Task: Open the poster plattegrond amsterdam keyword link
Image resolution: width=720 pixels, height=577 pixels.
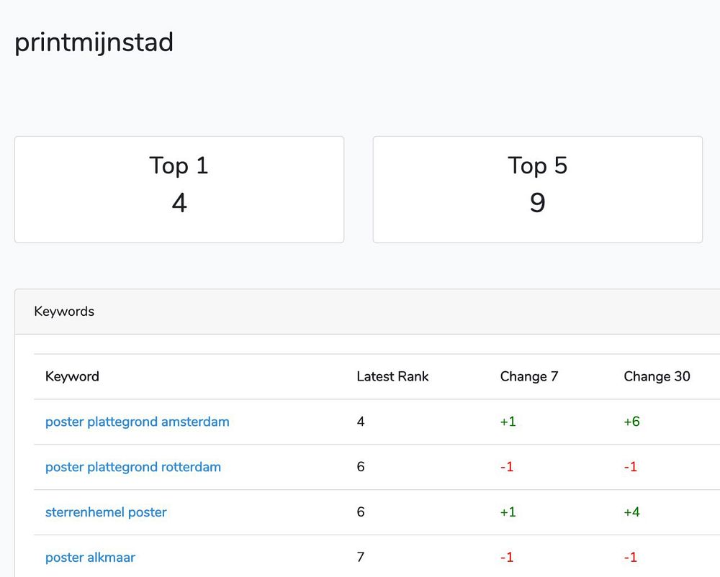Action: pyautogui.click(x=137, y=422)
